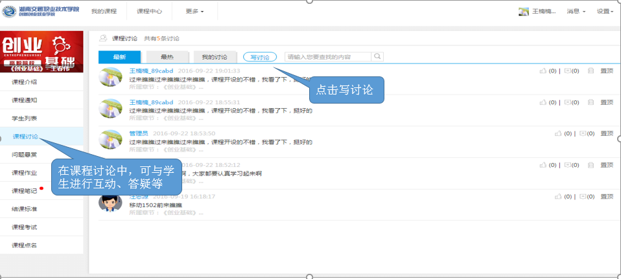Click the search magnifier icon
621x279 pixels.
(x=377, y=57)
